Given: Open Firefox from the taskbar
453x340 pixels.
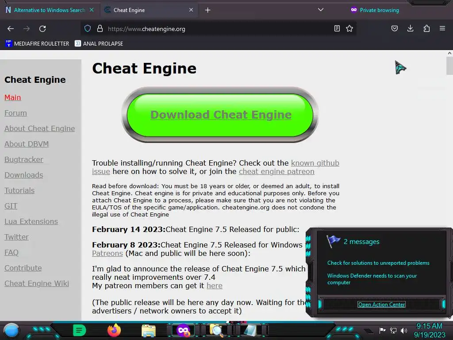Looking at the screenshot, I should (114, 330).
